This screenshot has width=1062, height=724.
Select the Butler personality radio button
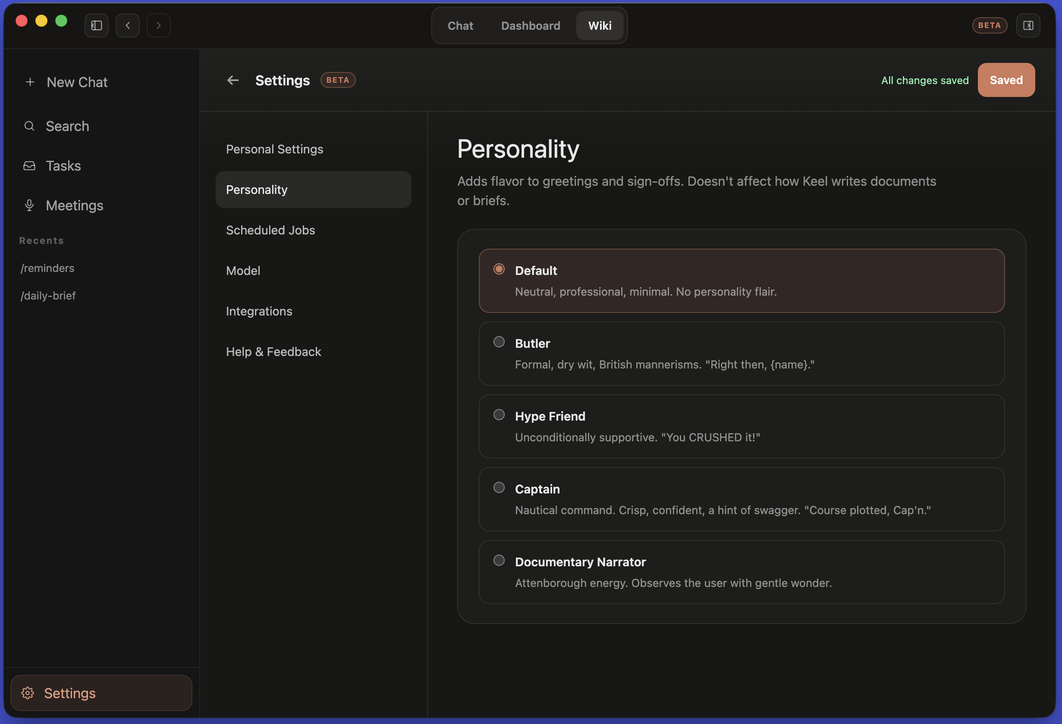point(499,342)
